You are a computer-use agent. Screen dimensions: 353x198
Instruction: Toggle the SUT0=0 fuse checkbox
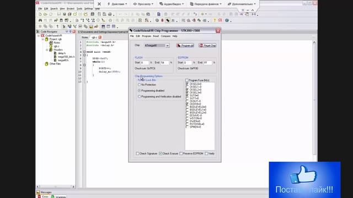187,95
